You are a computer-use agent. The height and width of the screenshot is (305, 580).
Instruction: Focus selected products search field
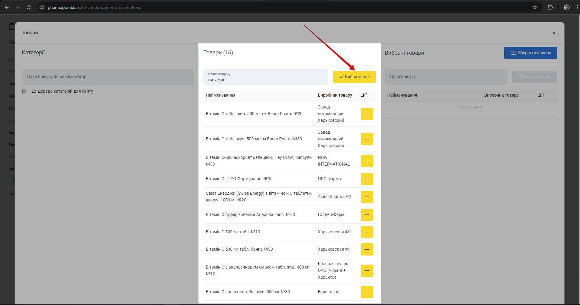pyautogui.click(x=445, y=77)
